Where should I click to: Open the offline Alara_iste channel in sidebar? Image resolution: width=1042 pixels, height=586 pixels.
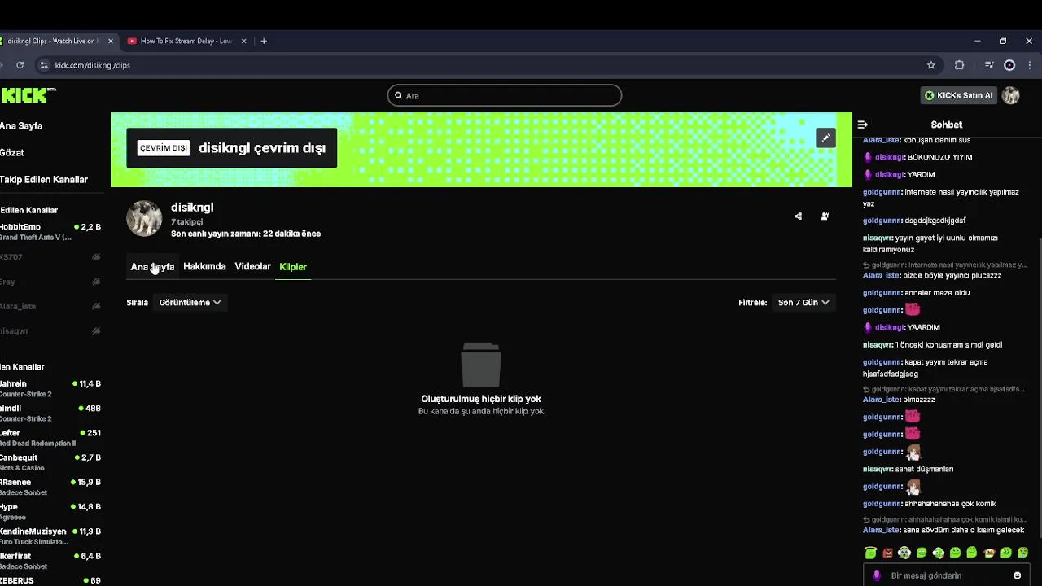coord(50,306)
